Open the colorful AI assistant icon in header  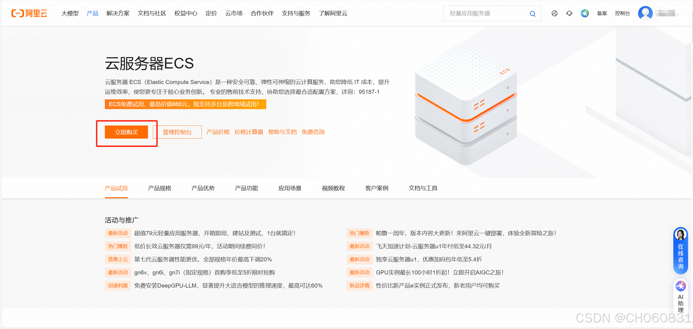(x=585, y=13)
